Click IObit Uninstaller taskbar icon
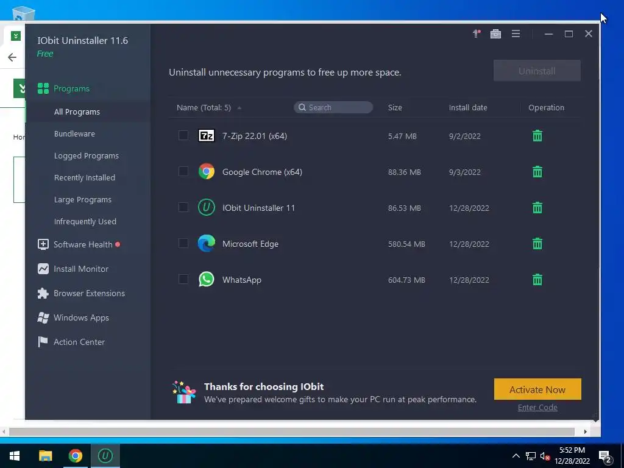This screenshot has width=624, height=468. click(x=105, y=456)
